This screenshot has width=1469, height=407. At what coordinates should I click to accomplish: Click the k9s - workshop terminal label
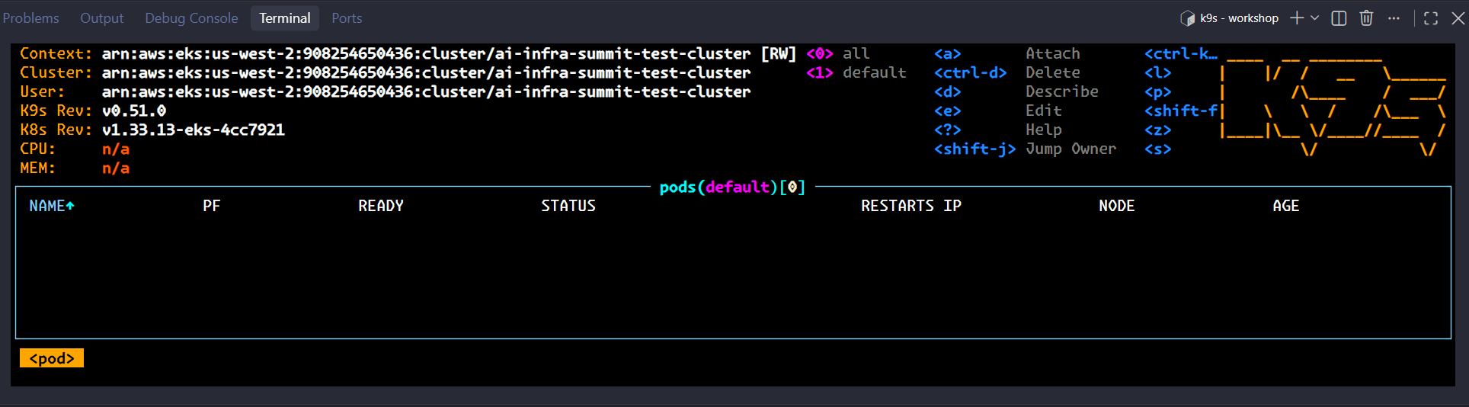click(1239, 18)
